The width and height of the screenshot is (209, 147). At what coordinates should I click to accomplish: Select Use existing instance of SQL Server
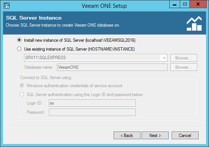(x=19, y=49)
